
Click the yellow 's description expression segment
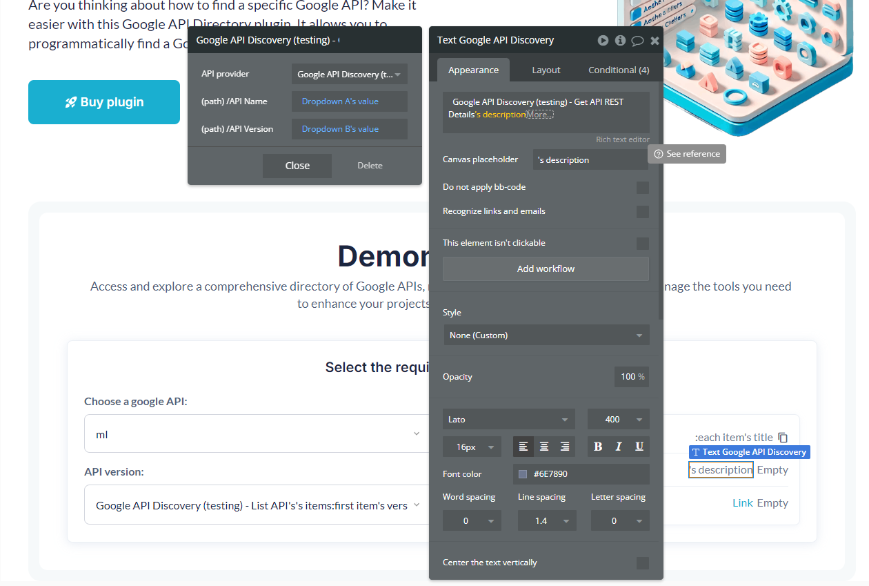pyautogui.click(x=501, y=115)
